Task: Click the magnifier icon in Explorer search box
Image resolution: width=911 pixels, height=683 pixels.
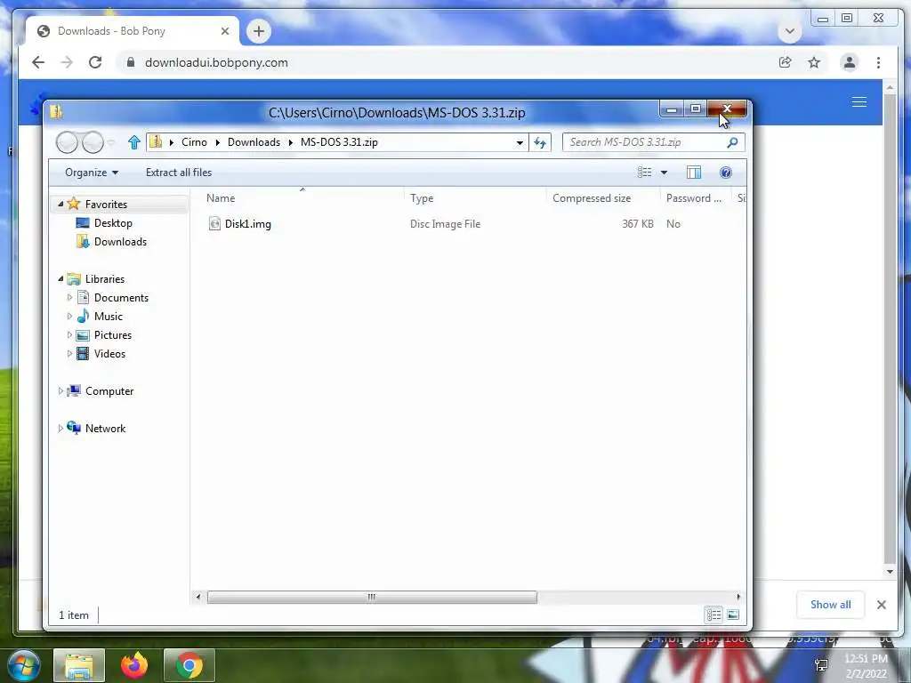Action: [733, 142]
